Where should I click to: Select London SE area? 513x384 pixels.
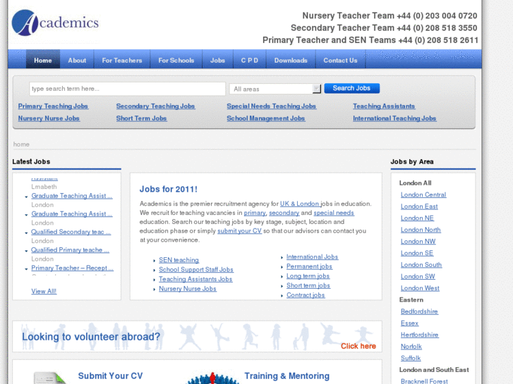tap(417, 253)
